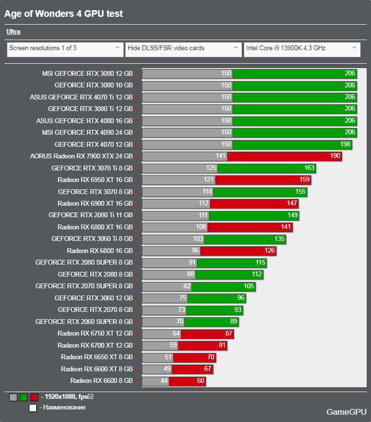
Task: Click the X next to Radeon RX 6800 XT 16 GB
Action: 137,227
